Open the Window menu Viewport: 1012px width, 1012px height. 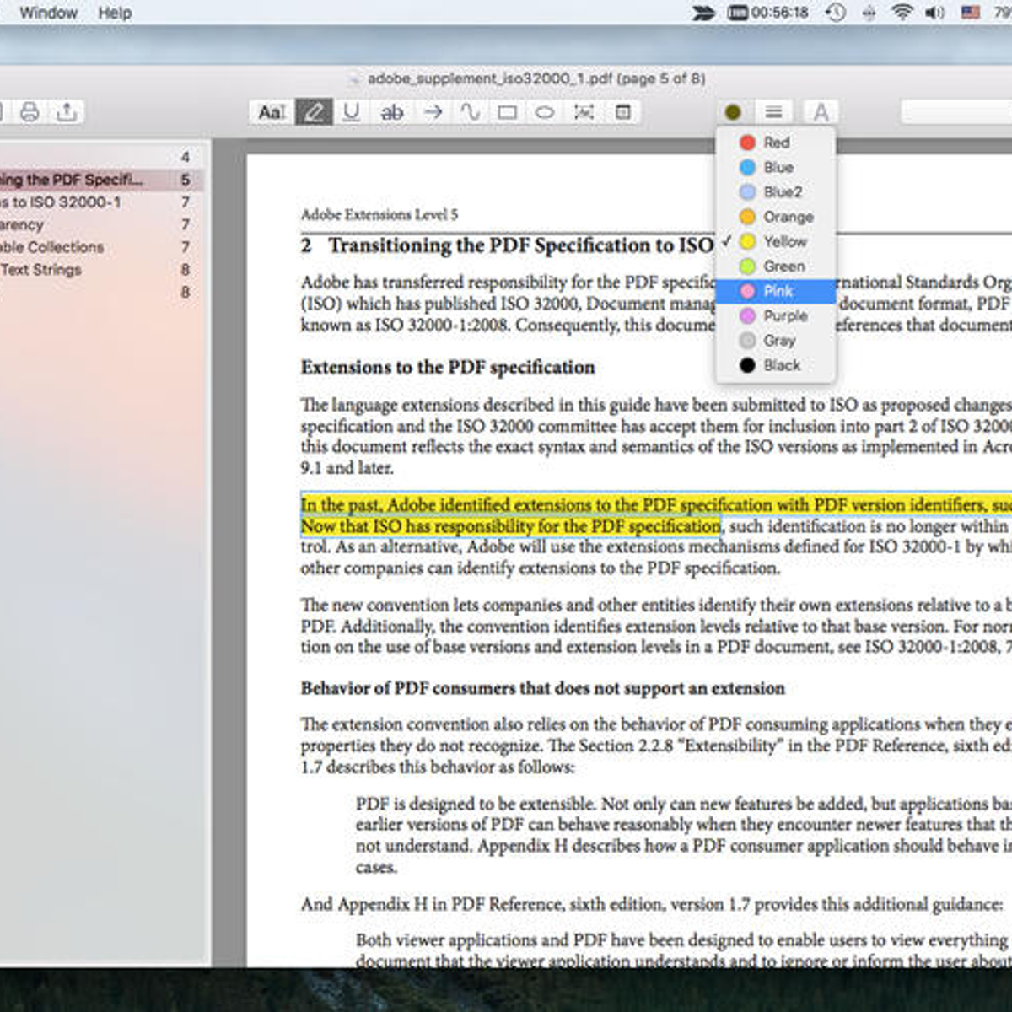(x=48, y=13)
